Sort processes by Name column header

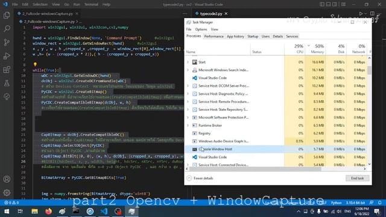click(x=217, y=49)
